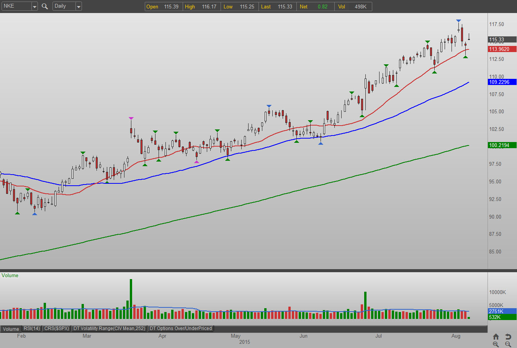
Task: Click the magenta triangle below the April low
Action: (196, 162)
